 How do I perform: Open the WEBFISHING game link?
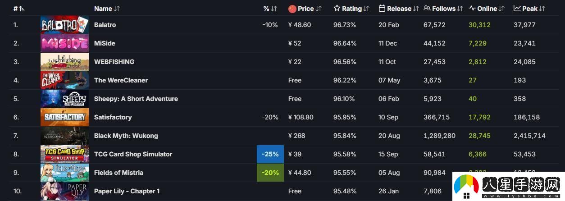114,62
